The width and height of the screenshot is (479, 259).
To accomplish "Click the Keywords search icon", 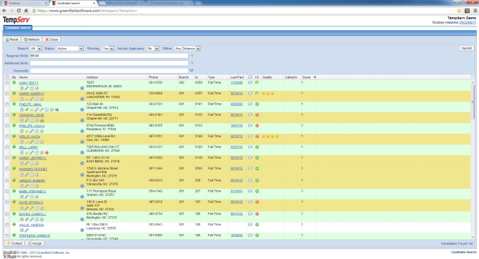I will pos(192,70).
